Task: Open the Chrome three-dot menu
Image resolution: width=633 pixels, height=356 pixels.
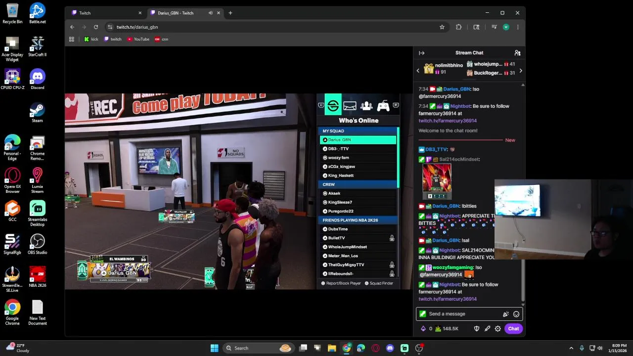Action: click(x=518, y=27)
